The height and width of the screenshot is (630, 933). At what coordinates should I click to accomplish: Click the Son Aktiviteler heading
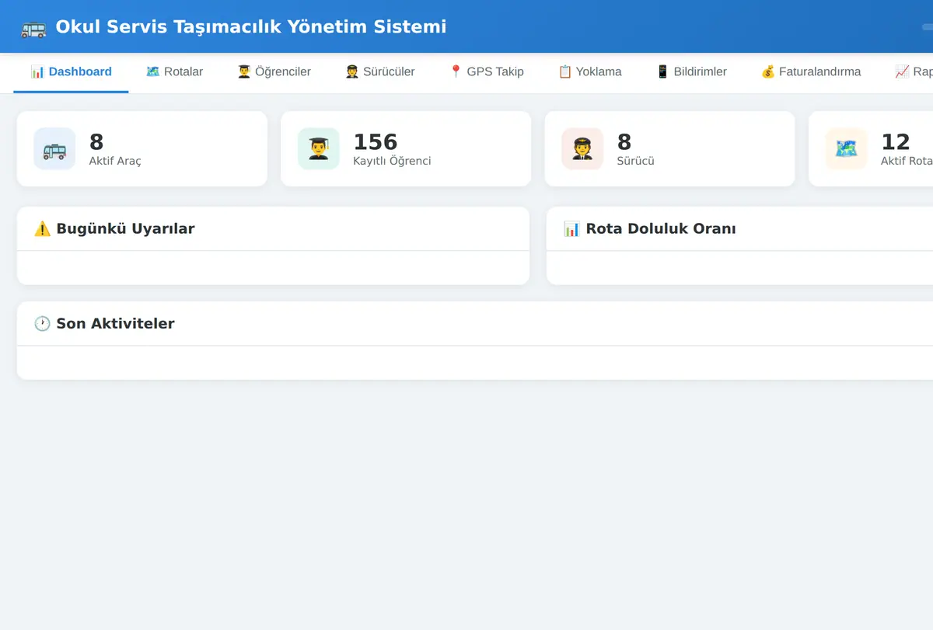click(115, 323)
